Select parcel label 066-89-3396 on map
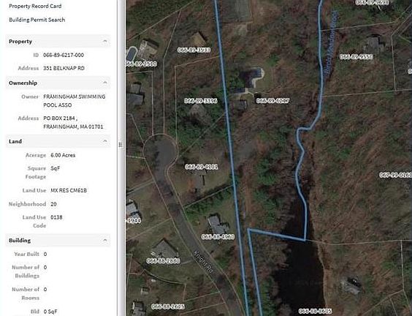The width and height of the screenshot is (412, 316). click(x=201, y=101)
